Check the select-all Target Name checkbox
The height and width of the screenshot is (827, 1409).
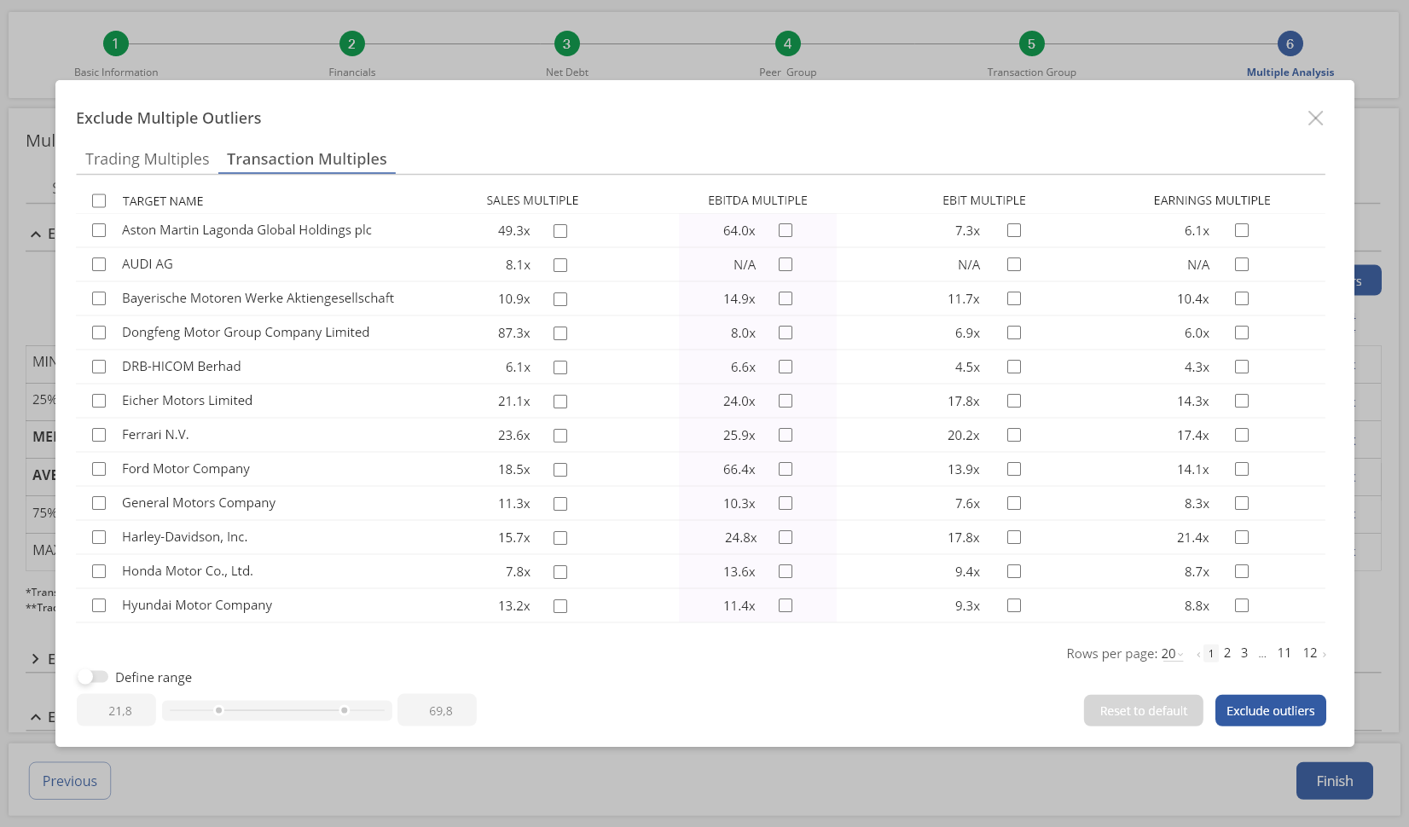[99, 201]
